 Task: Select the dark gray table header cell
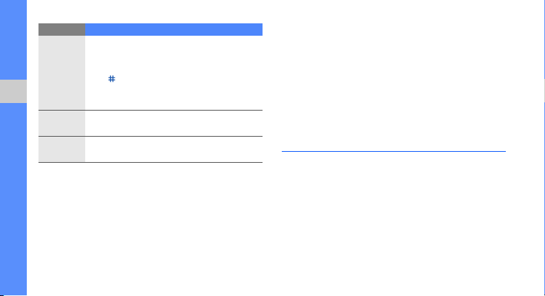click(62, 30)
